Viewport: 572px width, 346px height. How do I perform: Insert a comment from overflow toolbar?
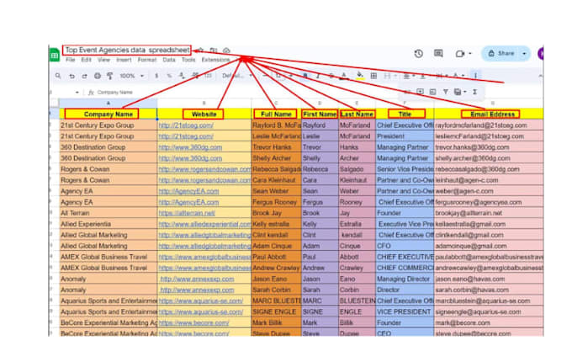click(420, 92)
